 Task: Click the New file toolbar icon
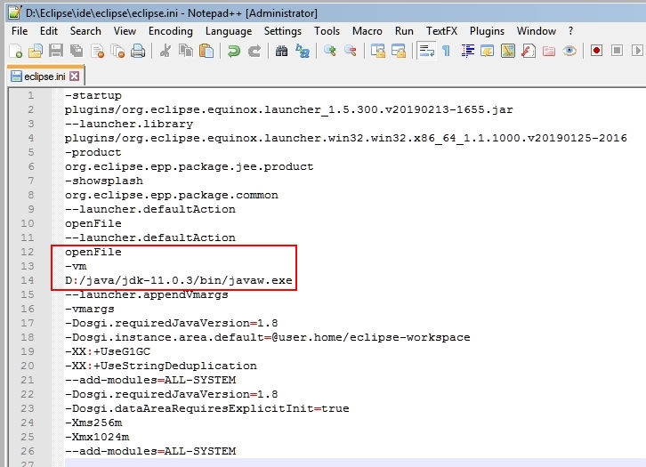[16, 52]
